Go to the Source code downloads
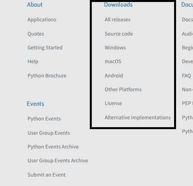The width and height of the screenshot is (193, 186). [119, 34]
